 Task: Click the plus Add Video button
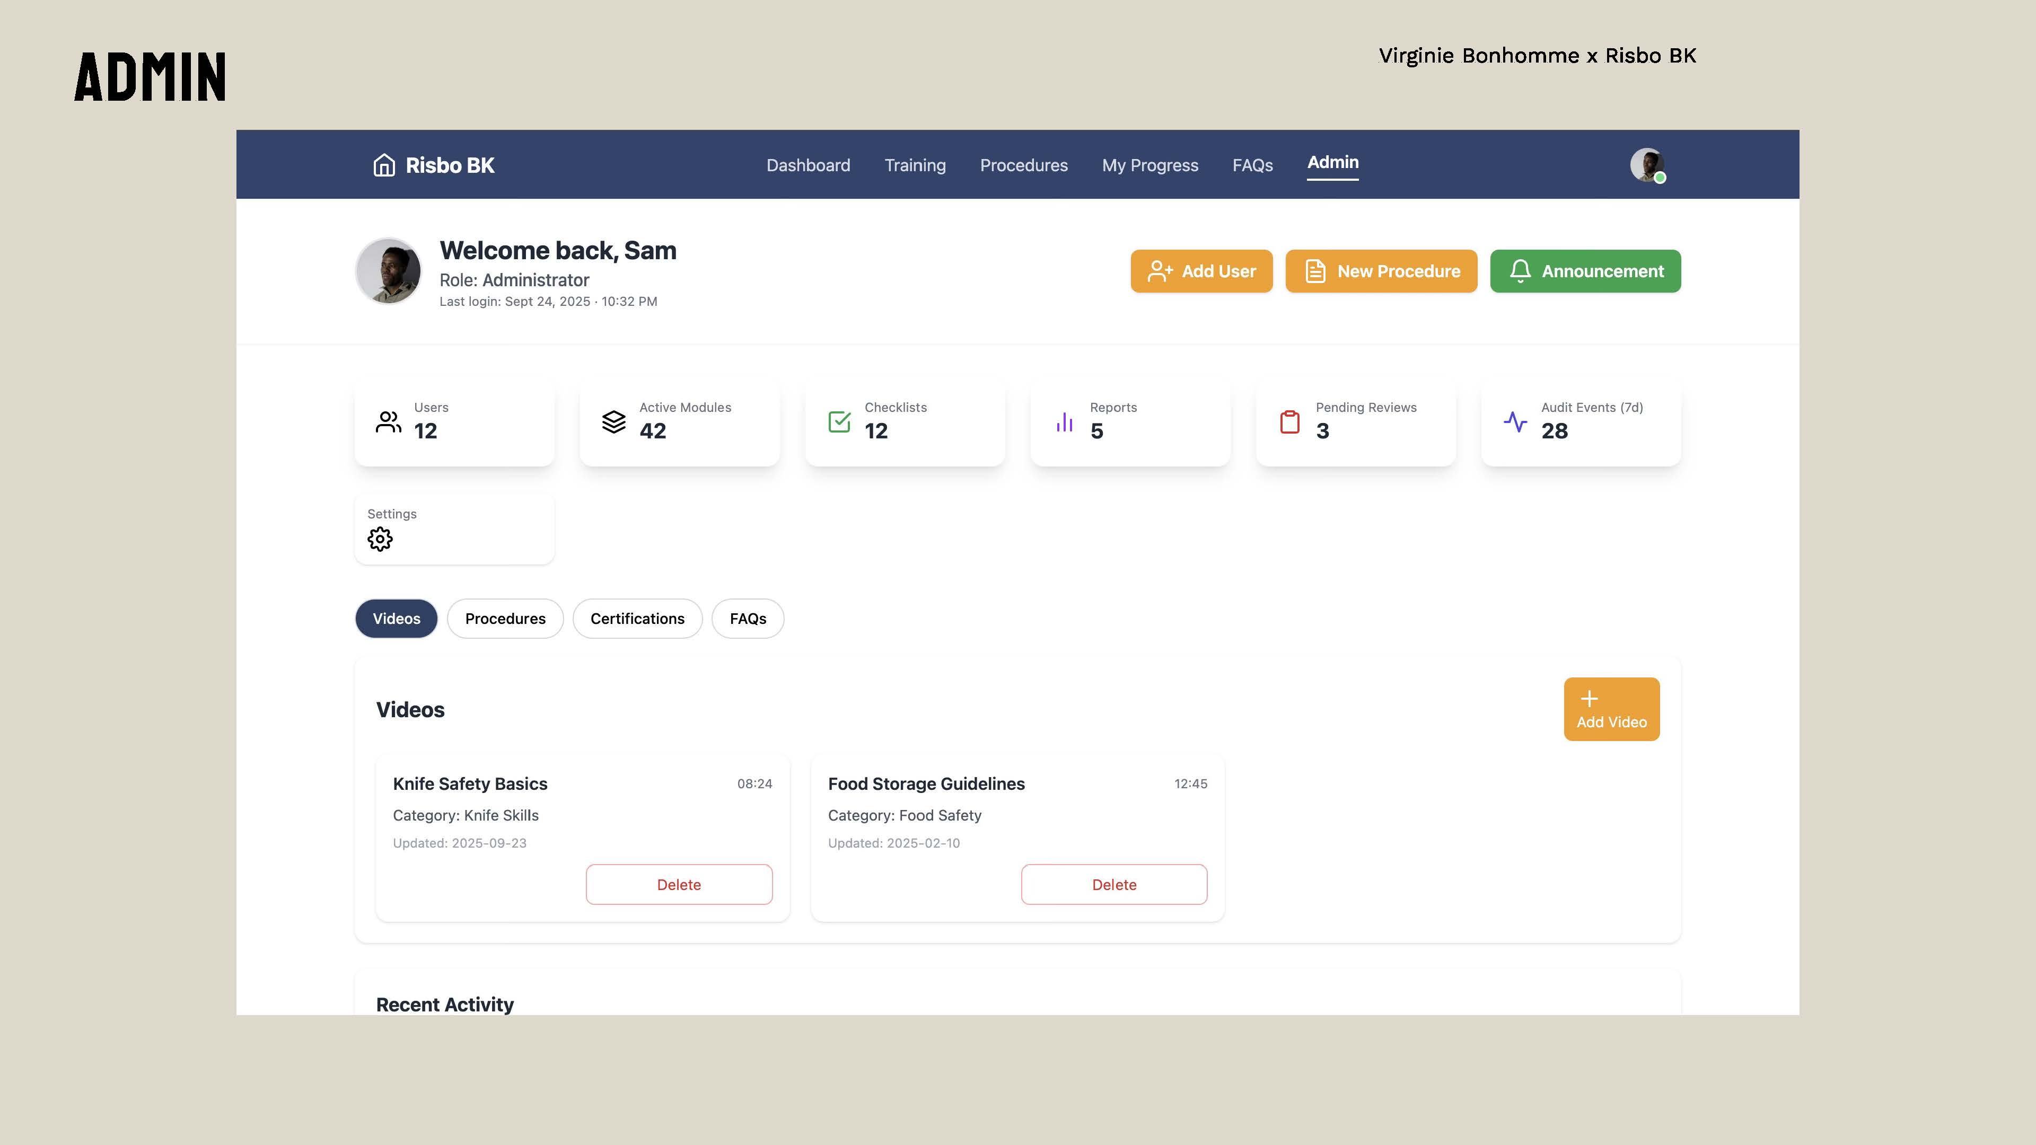pyautogui.click(x=1612, y=709)
